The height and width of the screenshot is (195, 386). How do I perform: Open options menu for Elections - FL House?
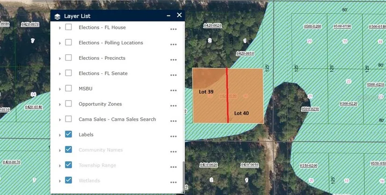[x=173, y=29]
